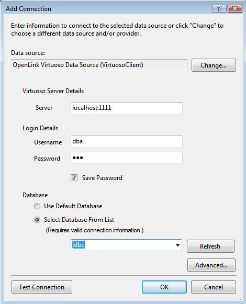
Task: Focus the Server field with localhost:1111
Action: (x=127, y=108)
